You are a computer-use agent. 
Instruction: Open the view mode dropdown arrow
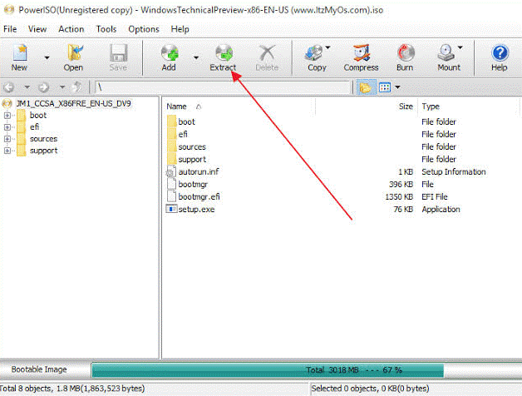point(398,87)
